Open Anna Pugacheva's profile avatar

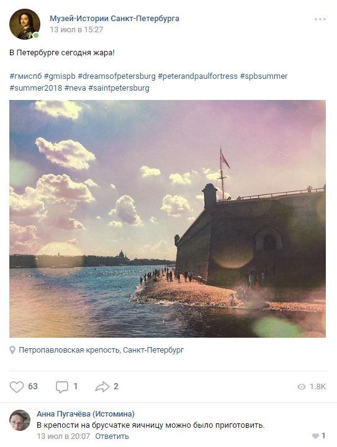coord(20,420)
